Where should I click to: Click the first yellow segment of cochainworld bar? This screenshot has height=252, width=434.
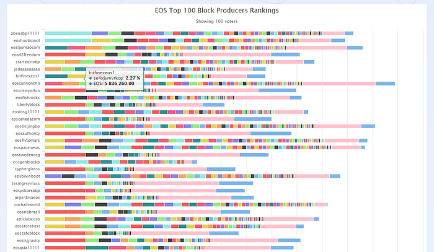[x=55, y=205]
